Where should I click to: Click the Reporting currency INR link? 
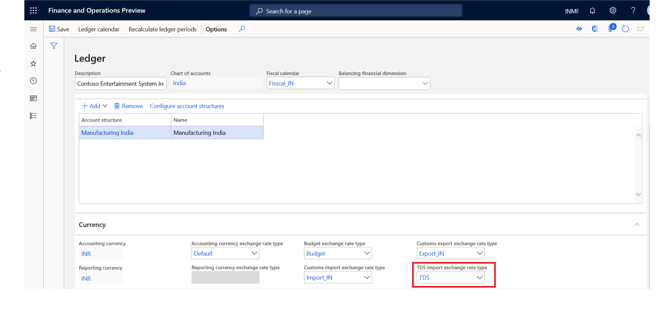pos(86,279)
